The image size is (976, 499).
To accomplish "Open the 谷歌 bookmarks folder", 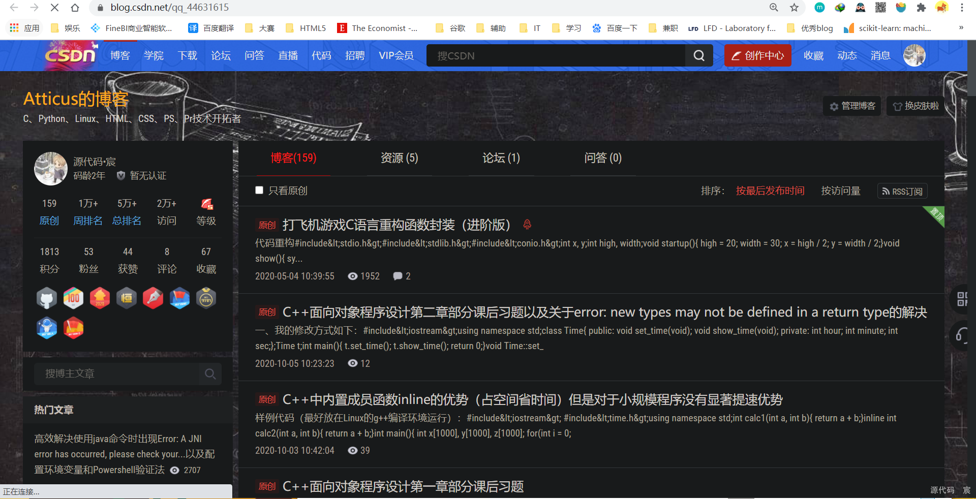I will tap(451, 28).
